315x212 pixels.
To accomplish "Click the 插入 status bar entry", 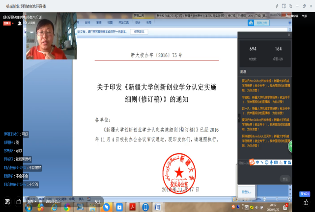I will click(81, 199).
